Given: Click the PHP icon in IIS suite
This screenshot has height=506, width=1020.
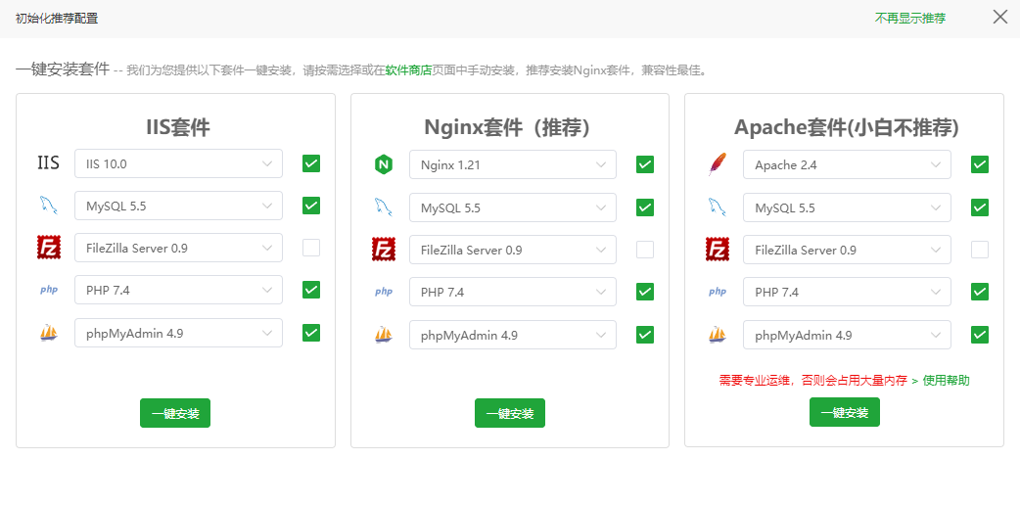Looking at the screenshot, I should click(48, 290).
